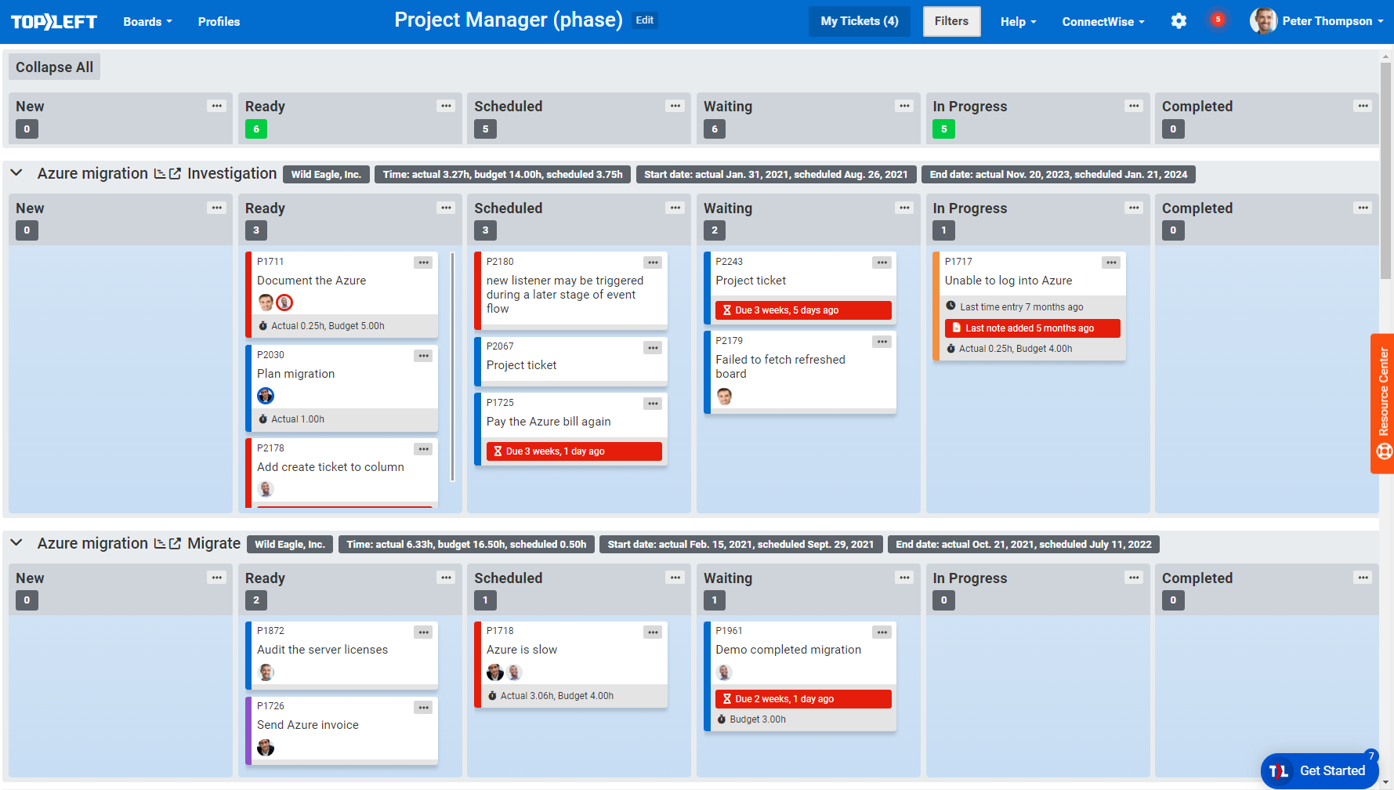Open options menu on card P1961
The height and width of the screenshot is (790, 1394).
(882, 632)
